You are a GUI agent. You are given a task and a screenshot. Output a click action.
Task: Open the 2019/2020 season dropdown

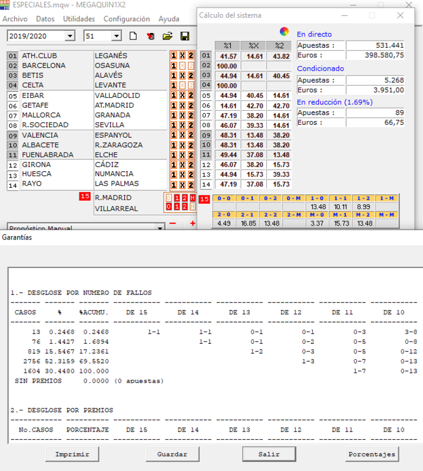(x=70, y=36)
